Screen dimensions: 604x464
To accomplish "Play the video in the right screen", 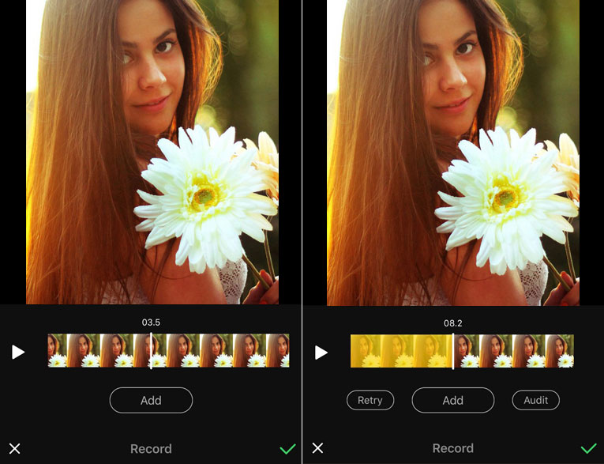I will click(321, 352).
